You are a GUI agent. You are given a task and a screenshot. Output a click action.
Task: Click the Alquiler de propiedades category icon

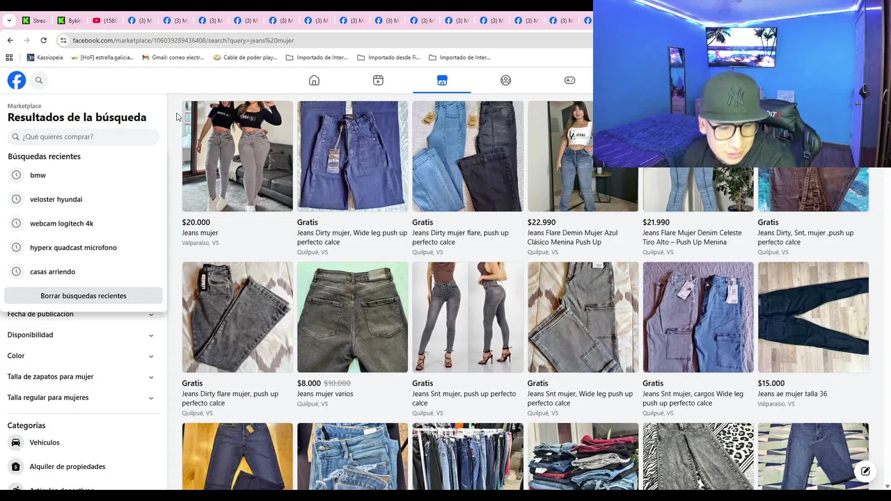(16, 467)
